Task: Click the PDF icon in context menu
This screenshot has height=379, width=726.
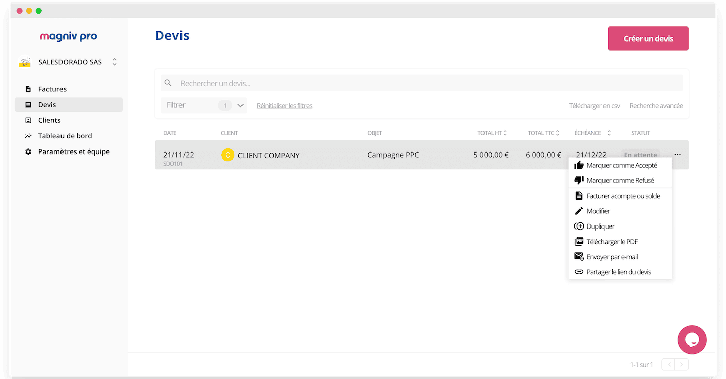Action: pyautogui.click(x=579, y=242)
